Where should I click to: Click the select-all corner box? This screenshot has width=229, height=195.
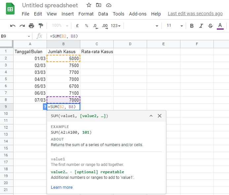[x=7, y=44]
